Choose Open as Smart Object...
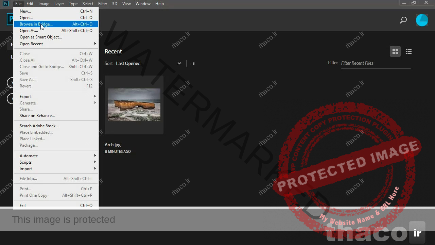This screenshot has height=245, width=435. (56, 37)
